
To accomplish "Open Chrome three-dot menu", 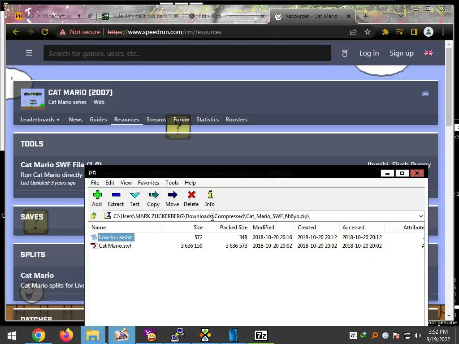I will [x=443, y=32].
